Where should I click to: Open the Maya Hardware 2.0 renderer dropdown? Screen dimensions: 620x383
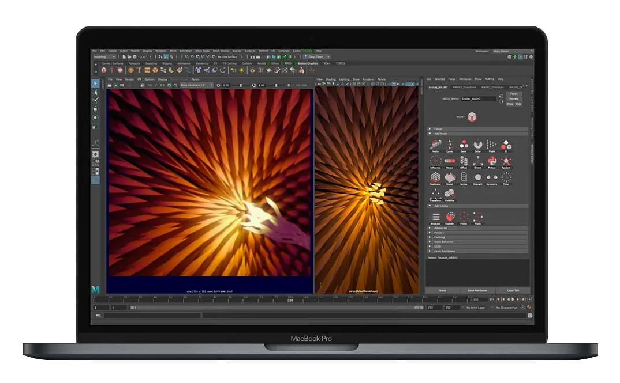point(196,85)
